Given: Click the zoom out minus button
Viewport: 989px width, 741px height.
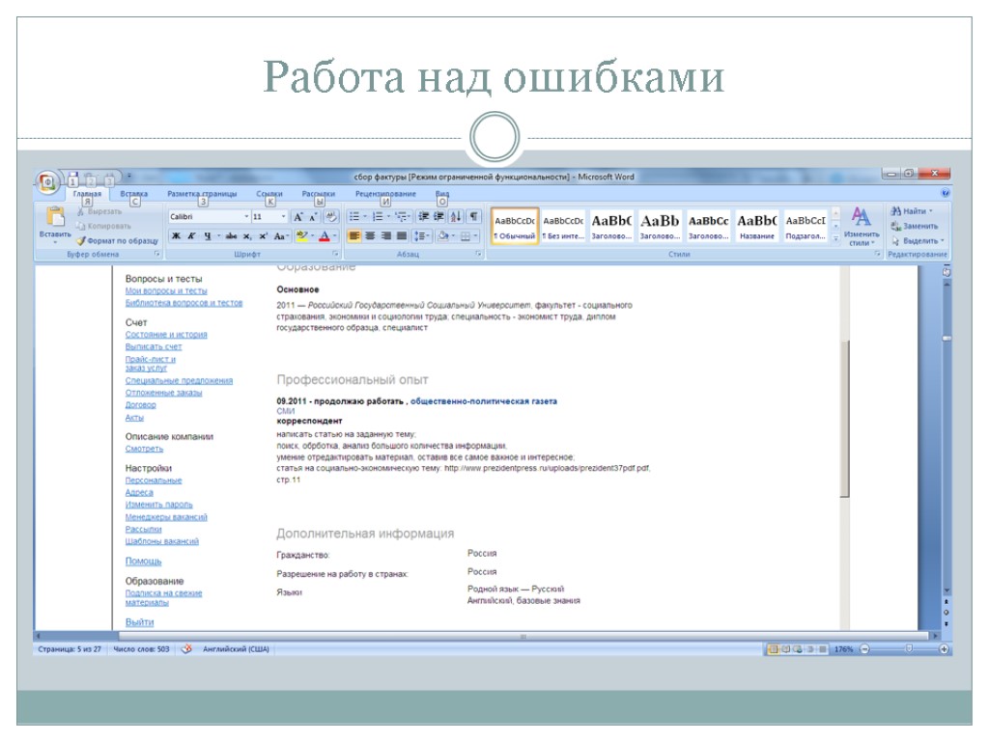Looking at the screenshot, I should click(x=864, y=649).
